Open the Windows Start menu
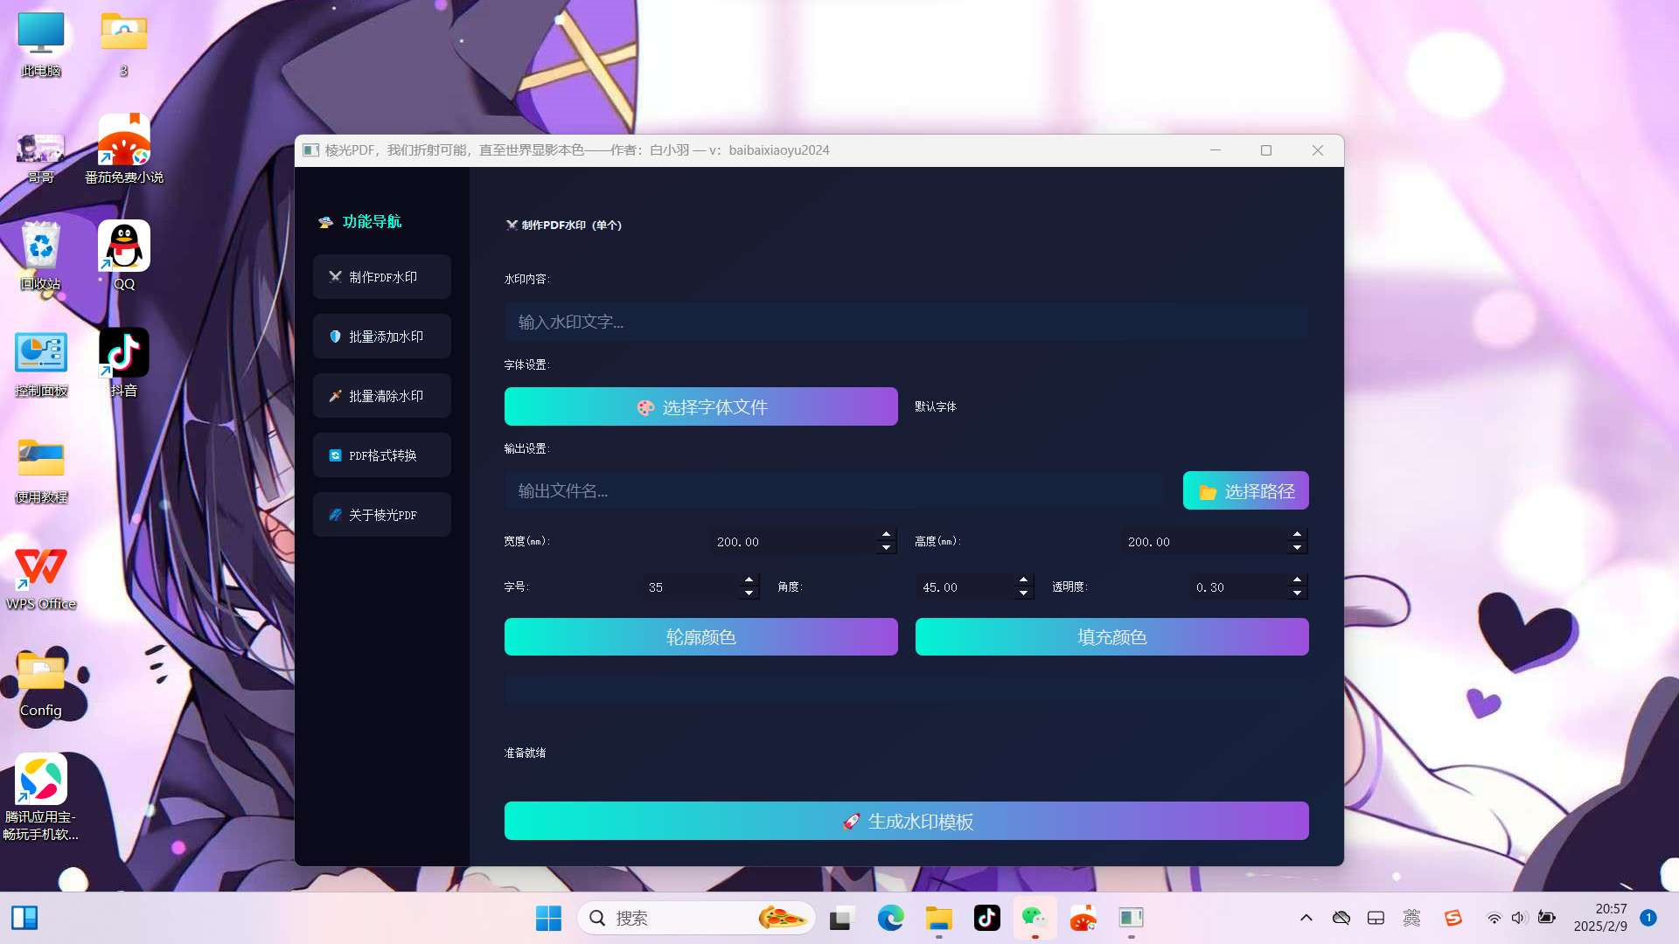 [x=548, y=918]
